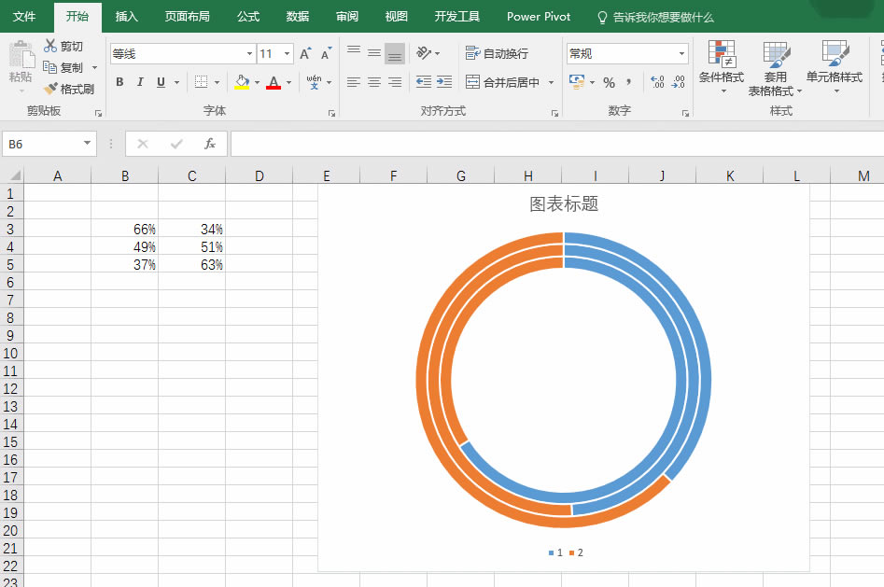Select the Format Painter (格式刷) brush
The width and height of the screenshot is (884, 587).
click(50, 89)
